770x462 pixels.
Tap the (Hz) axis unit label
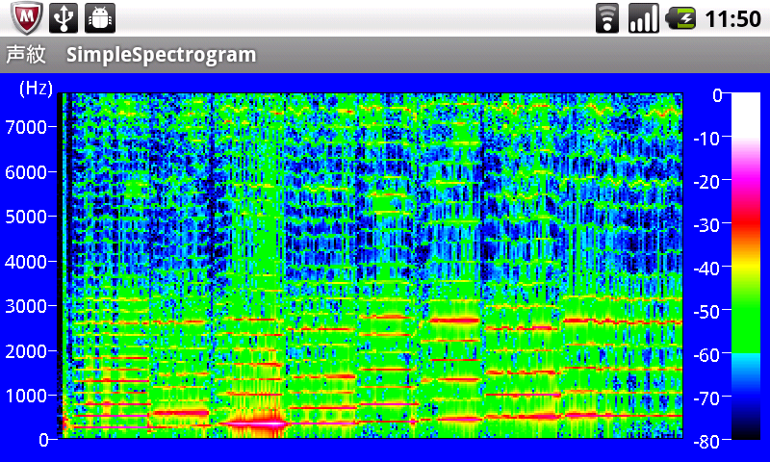coord(36,89)
